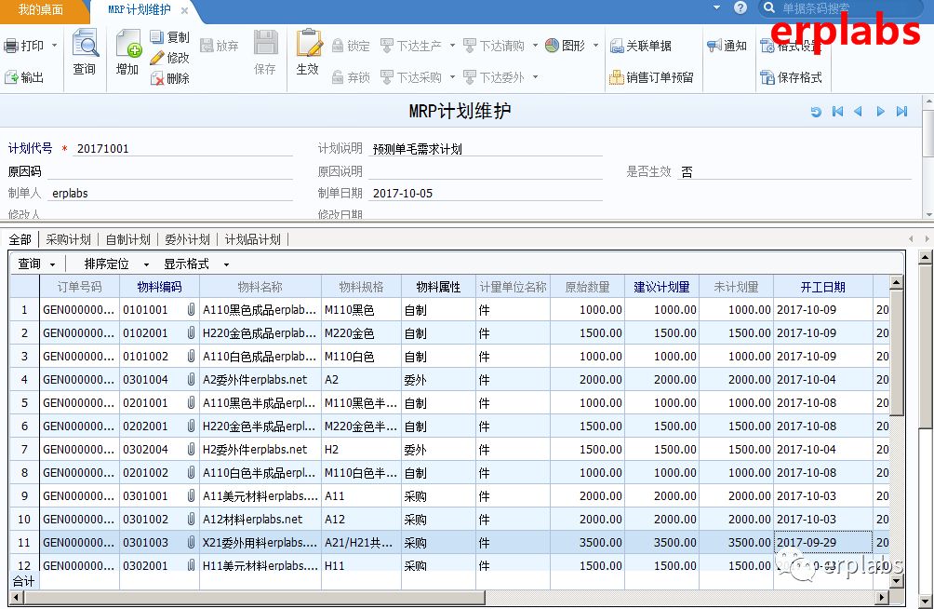Viewport: 934px width, 609px height.
Task: Select the 自制计划 tab
Action: [128, 240]
